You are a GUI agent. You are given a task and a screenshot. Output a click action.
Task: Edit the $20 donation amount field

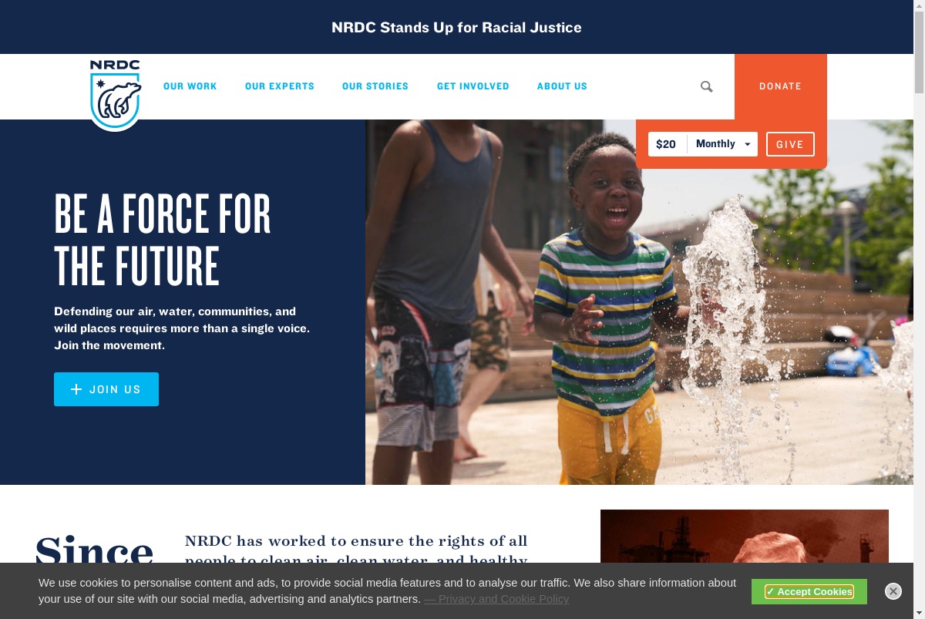(x=668, y=144)
